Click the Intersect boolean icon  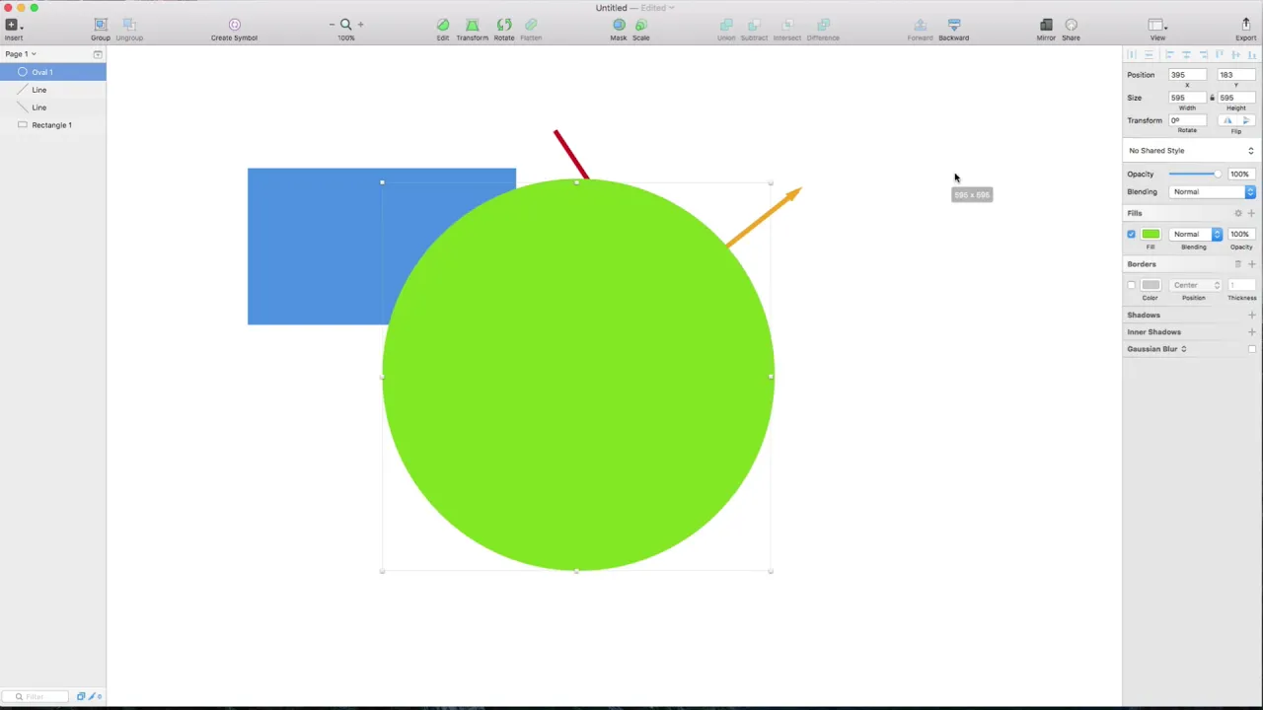click(787, 25)
